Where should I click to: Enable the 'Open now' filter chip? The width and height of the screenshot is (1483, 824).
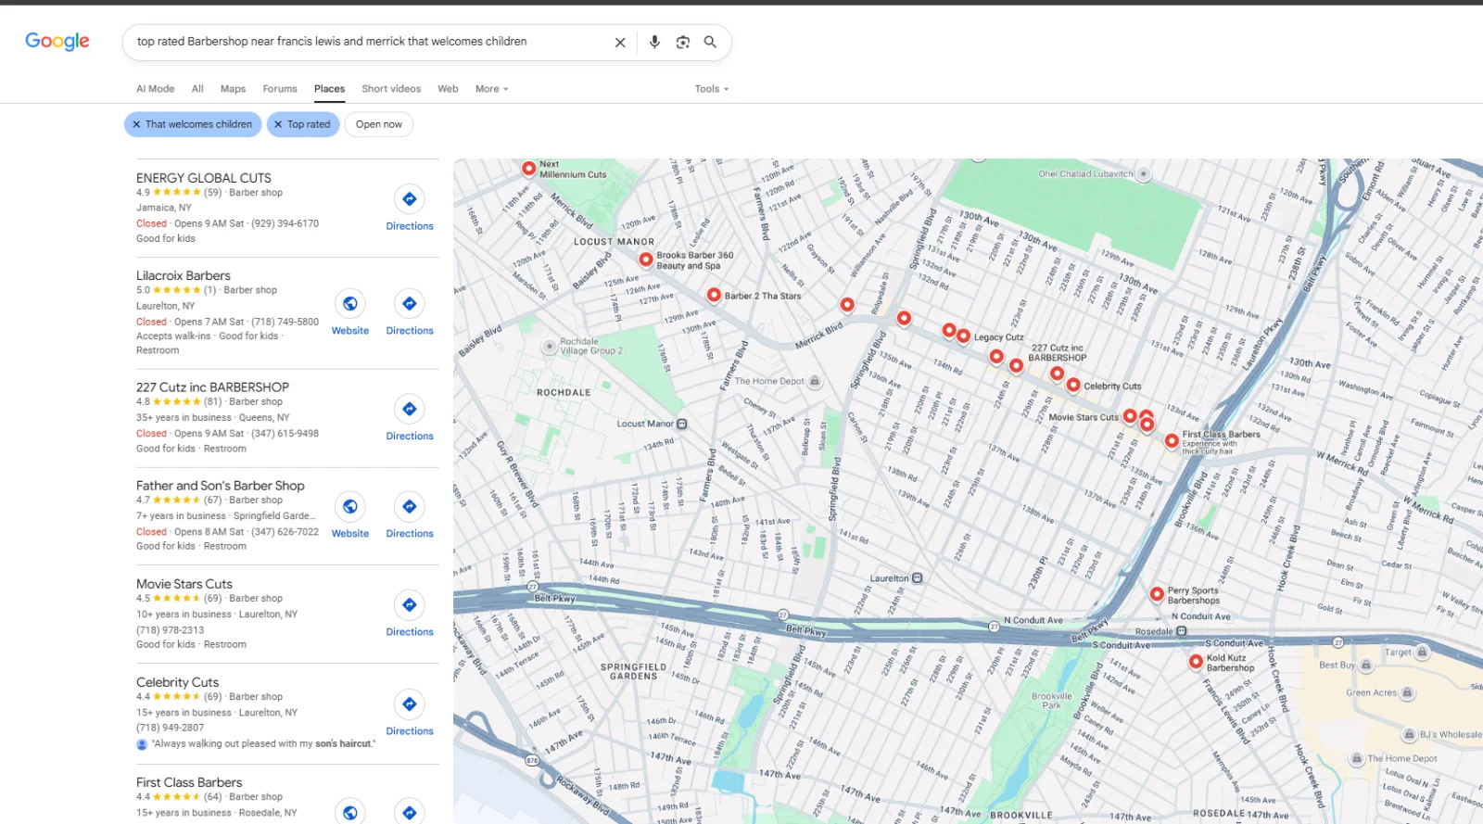tap(379, 124)
